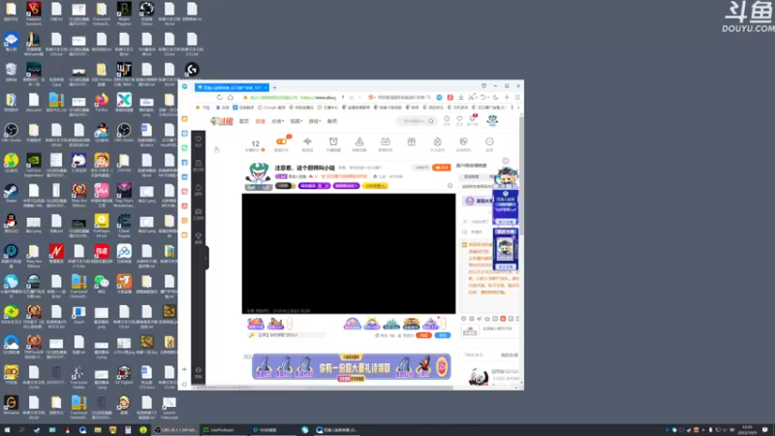This screenshot has width=775, height=436.
Task: Click the yellow pill badge under room title
Action: [x=375, y=186]
